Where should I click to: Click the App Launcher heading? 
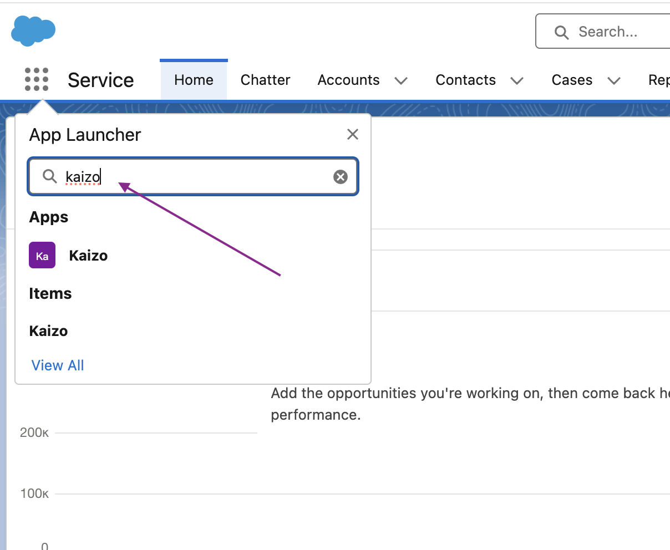click(x=85, y=135)
